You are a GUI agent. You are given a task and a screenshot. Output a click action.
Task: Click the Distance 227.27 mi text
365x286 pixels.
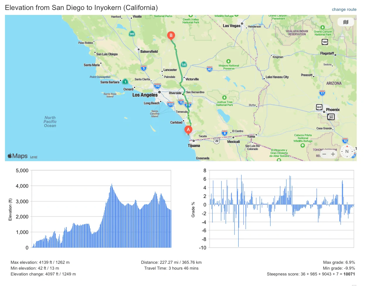click(x=171, y=262)
